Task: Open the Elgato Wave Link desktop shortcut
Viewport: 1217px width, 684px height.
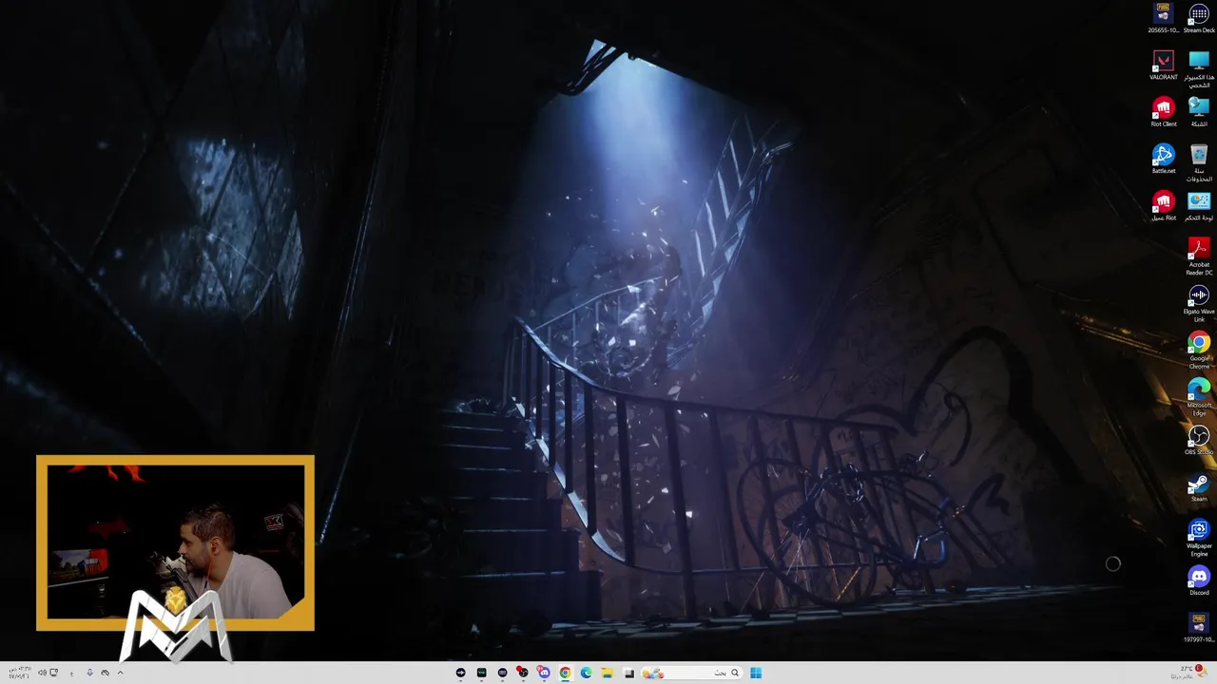Action: click(1199, 303)
